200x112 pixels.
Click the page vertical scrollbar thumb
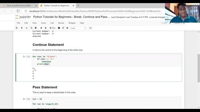(x=199, y=68)
